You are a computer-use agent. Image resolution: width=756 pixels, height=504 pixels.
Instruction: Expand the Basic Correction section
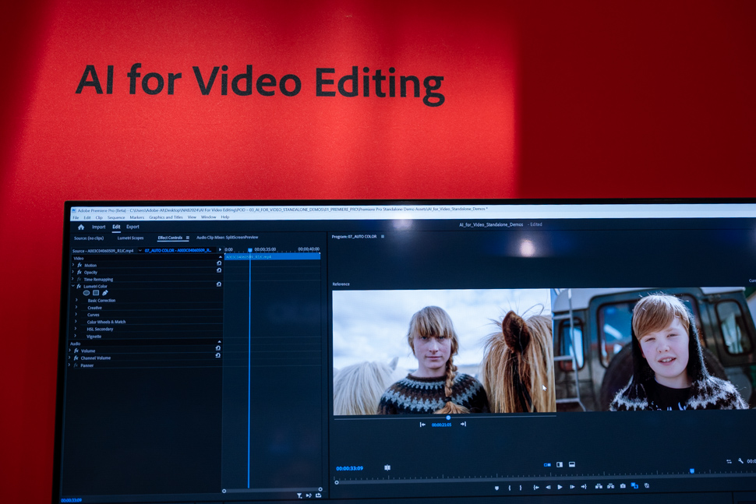pos(76,300)
